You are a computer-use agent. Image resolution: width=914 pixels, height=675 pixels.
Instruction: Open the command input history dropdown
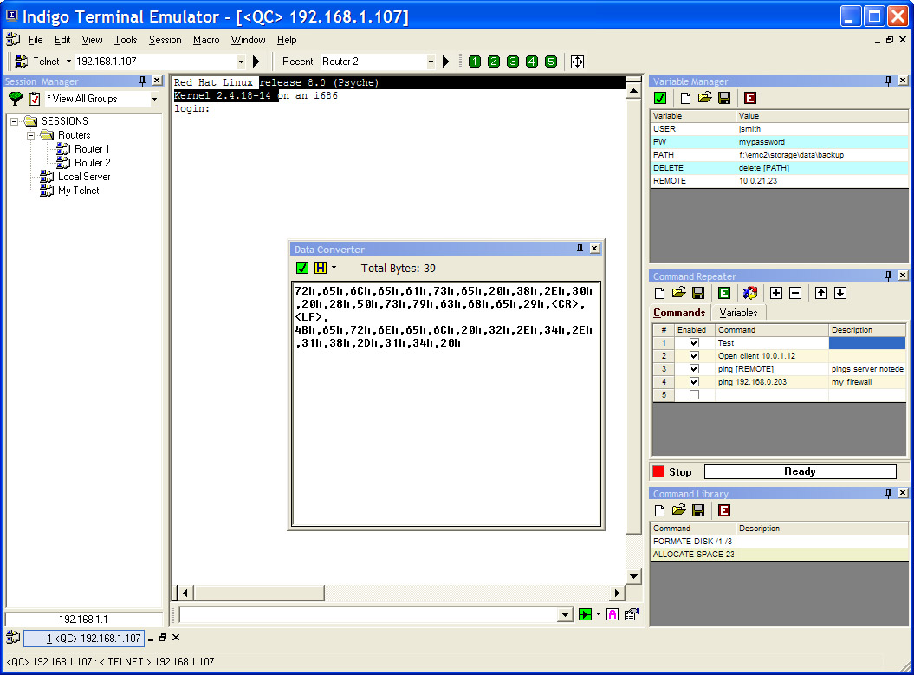tap(564, 614)
